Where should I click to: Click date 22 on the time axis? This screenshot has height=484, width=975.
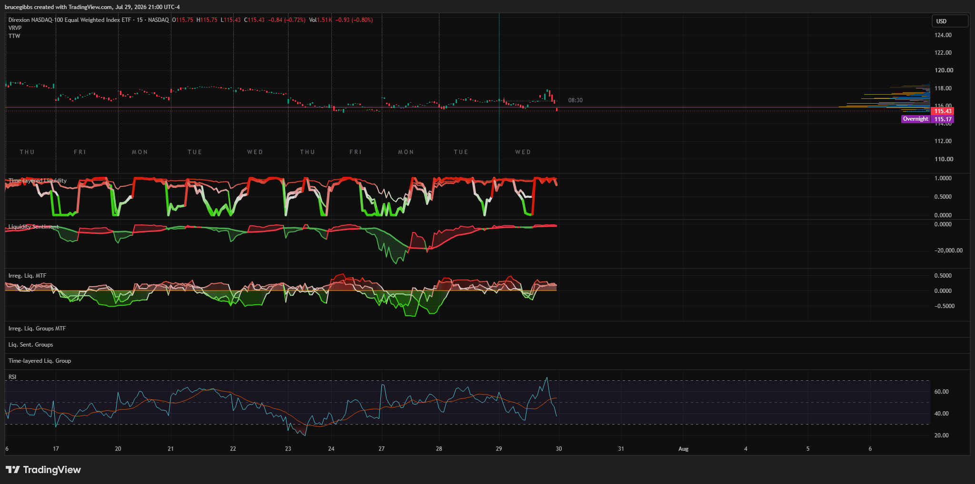coord(233,449)
